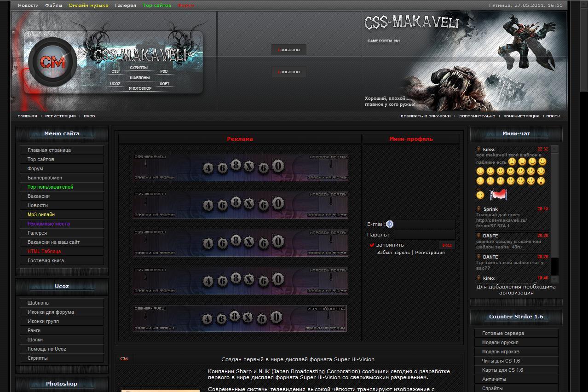The height and width of the screenshot is (392, 588).
Task: Click Регистрация in the bar below the header
Action: [x=60, y=116]
